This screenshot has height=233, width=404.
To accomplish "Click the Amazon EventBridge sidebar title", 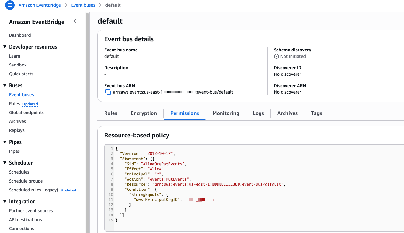I will point(36,22).
